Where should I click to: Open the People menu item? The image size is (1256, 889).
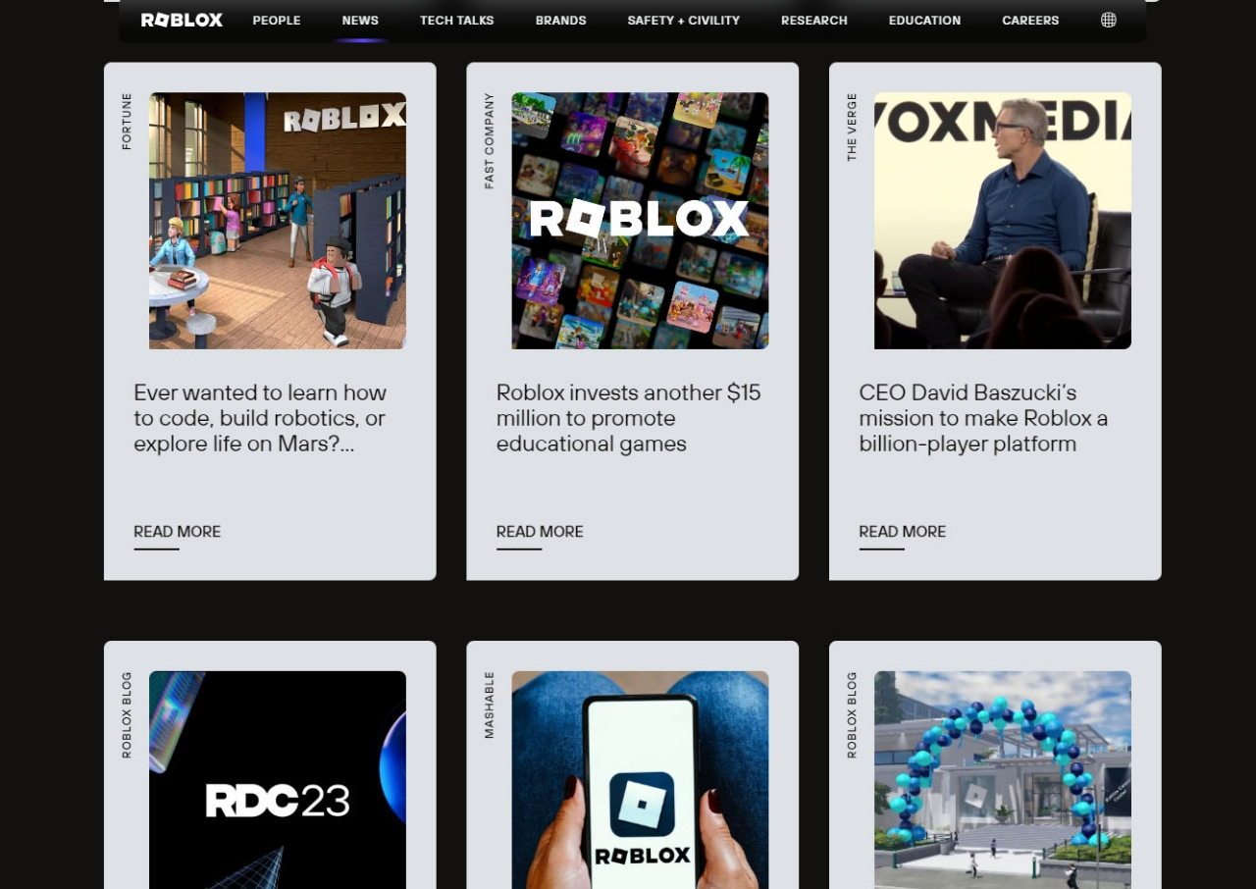(277, 21)
